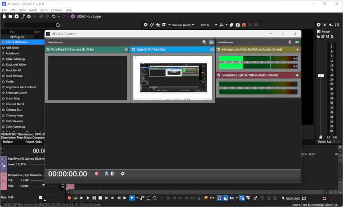Click the FaceTime track Level slider
The width and height of the screenshot is (343, 207).
(37, 164)
